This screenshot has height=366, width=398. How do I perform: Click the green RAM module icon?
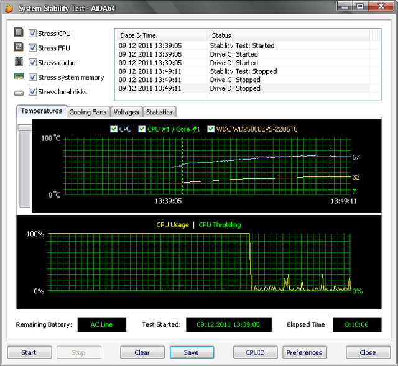click(19, 77)
